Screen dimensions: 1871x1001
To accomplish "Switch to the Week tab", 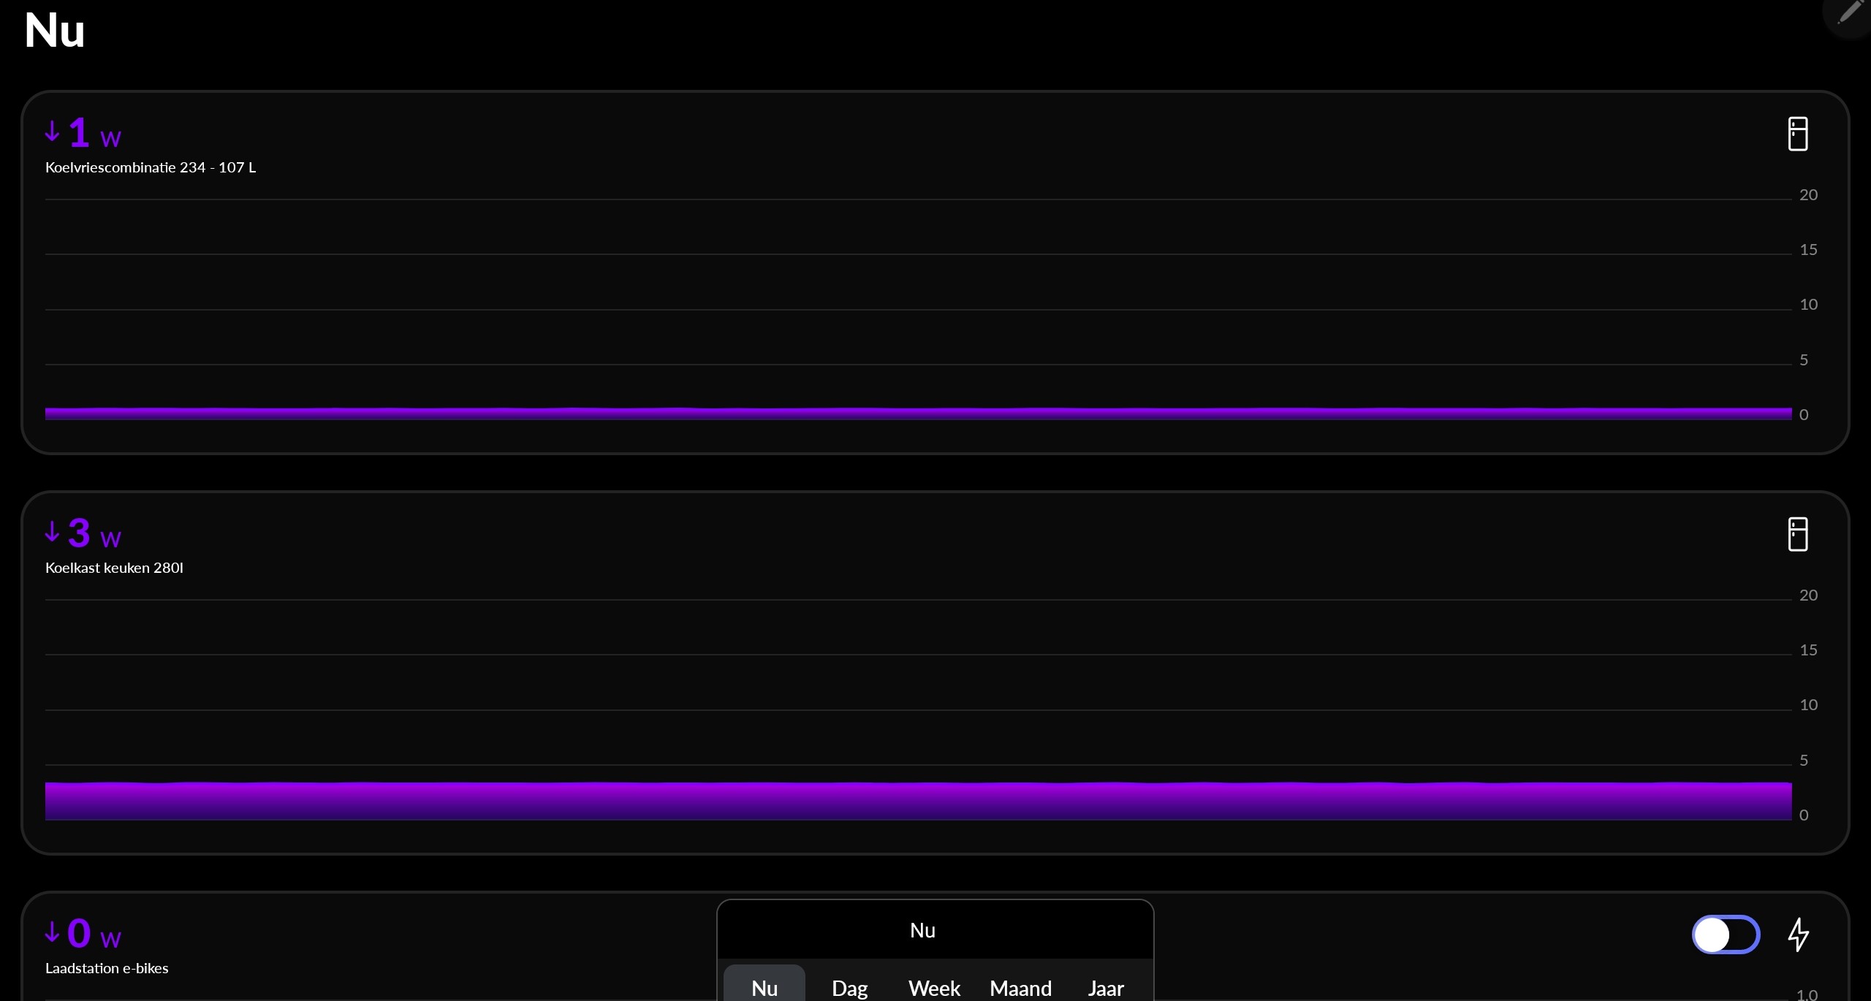I will click(x=934, y=988).
